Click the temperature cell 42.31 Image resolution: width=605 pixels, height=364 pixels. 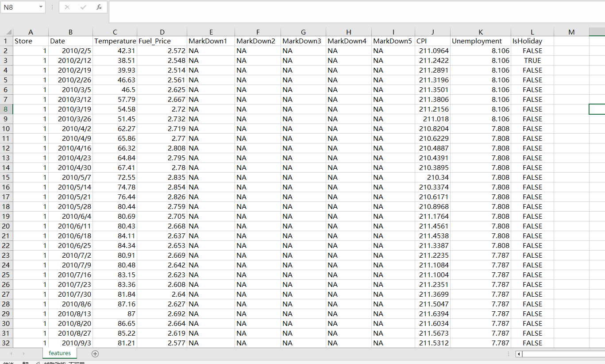tap(115, 50)
